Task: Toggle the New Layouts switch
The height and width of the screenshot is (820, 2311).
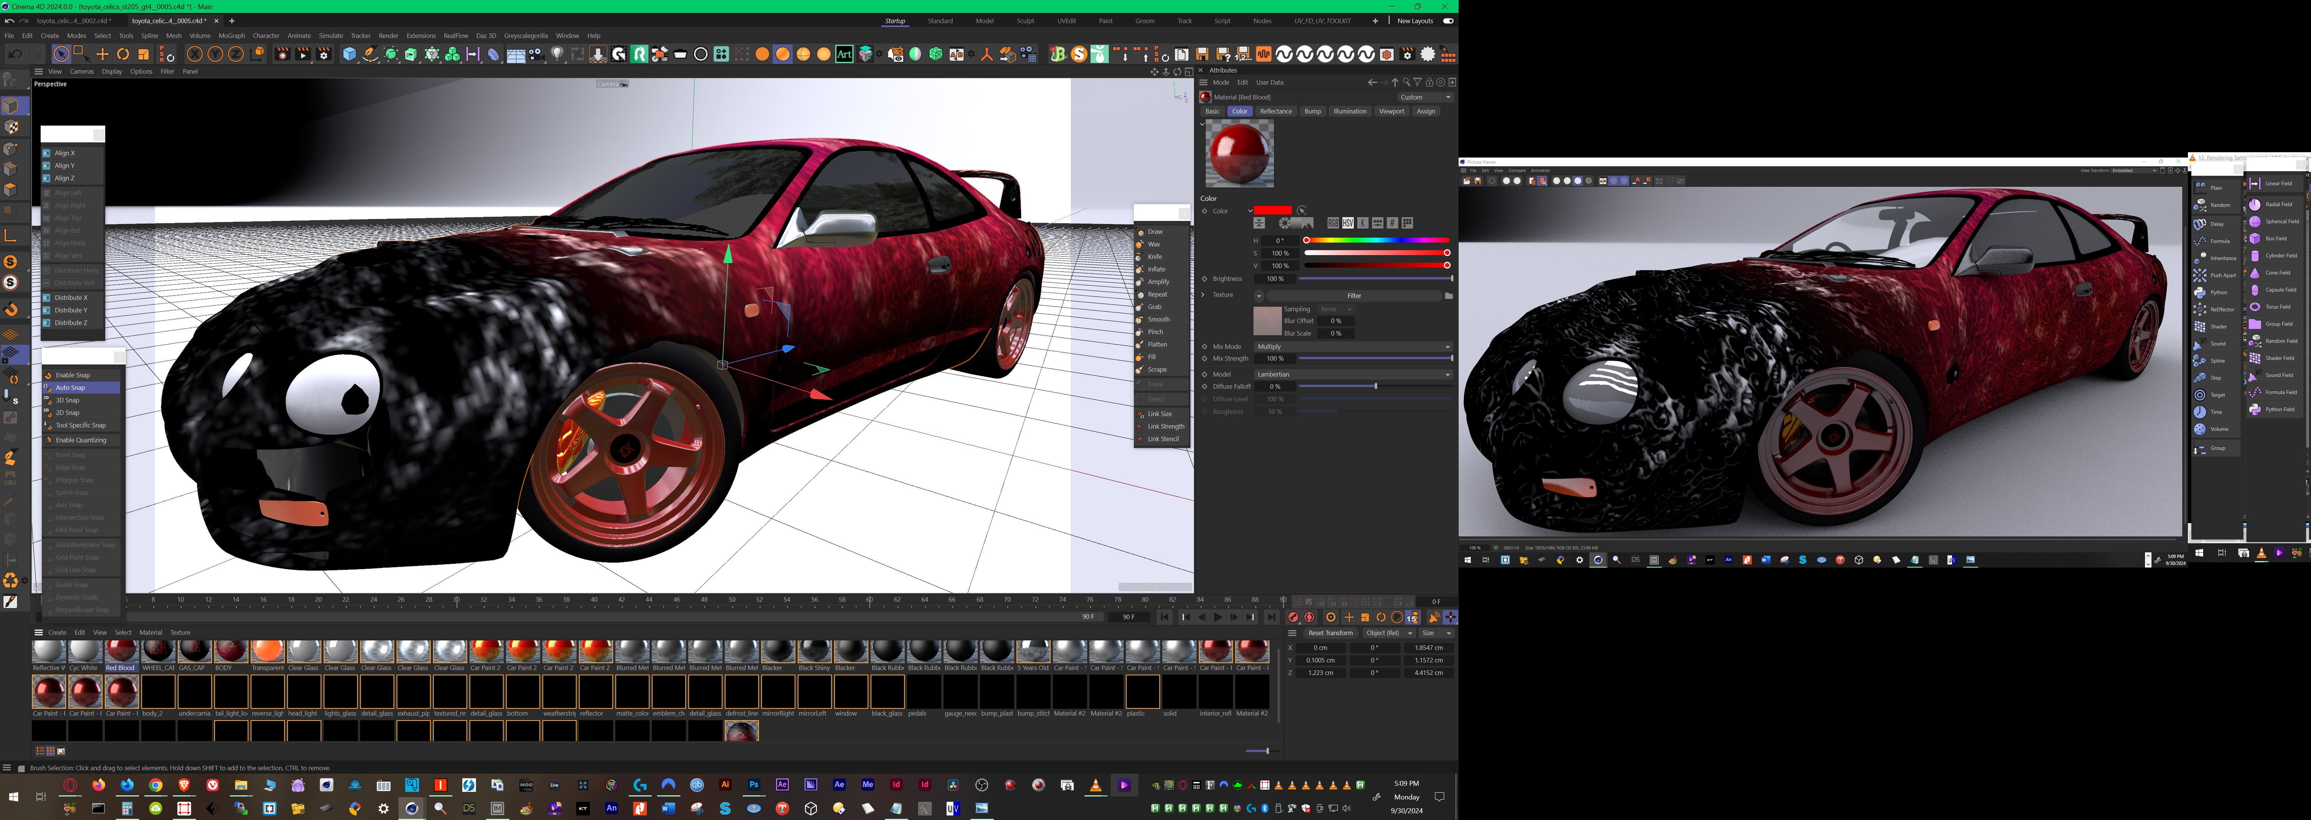Action: 1447,20
